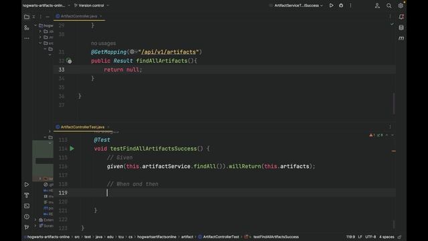Click error and warning counter in test editor

[x=376, y=135]
